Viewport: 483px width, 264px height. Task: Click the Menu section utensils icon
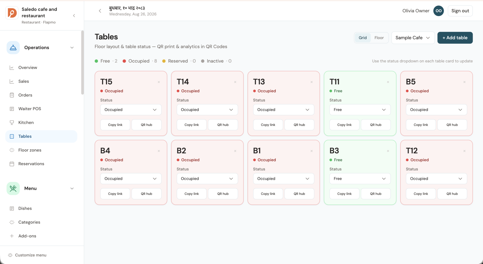click(13, 188)
